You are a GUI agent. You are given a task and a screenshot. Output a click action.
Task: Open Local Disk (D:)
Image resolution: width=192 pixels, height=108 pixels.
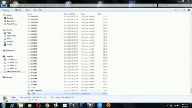click(12, 62)
